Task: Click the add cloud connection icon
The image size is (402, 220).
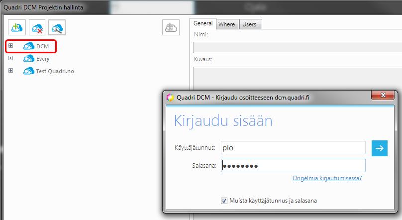Action: click(17, 27)
